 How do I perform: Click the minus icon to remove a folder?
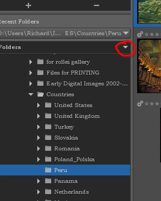[96, 6]
